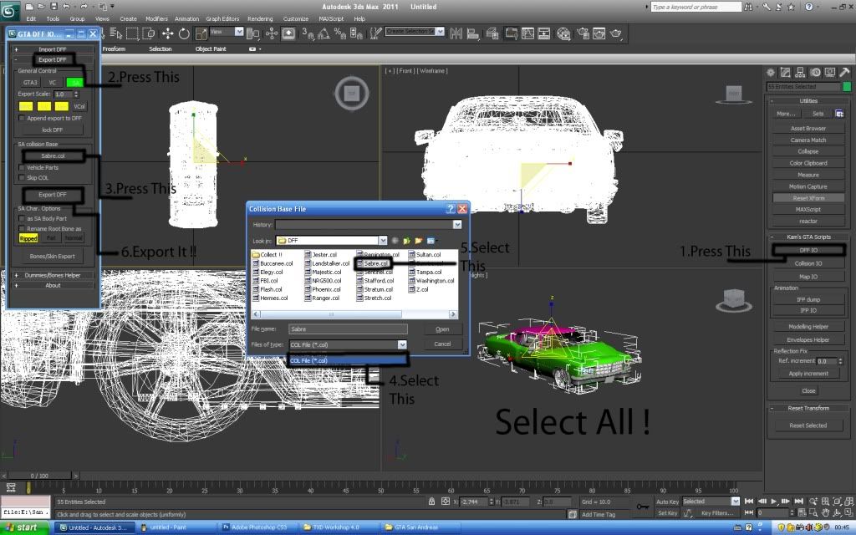Click Create New Folder icon in Collision Base dialog

click(419, 240)
